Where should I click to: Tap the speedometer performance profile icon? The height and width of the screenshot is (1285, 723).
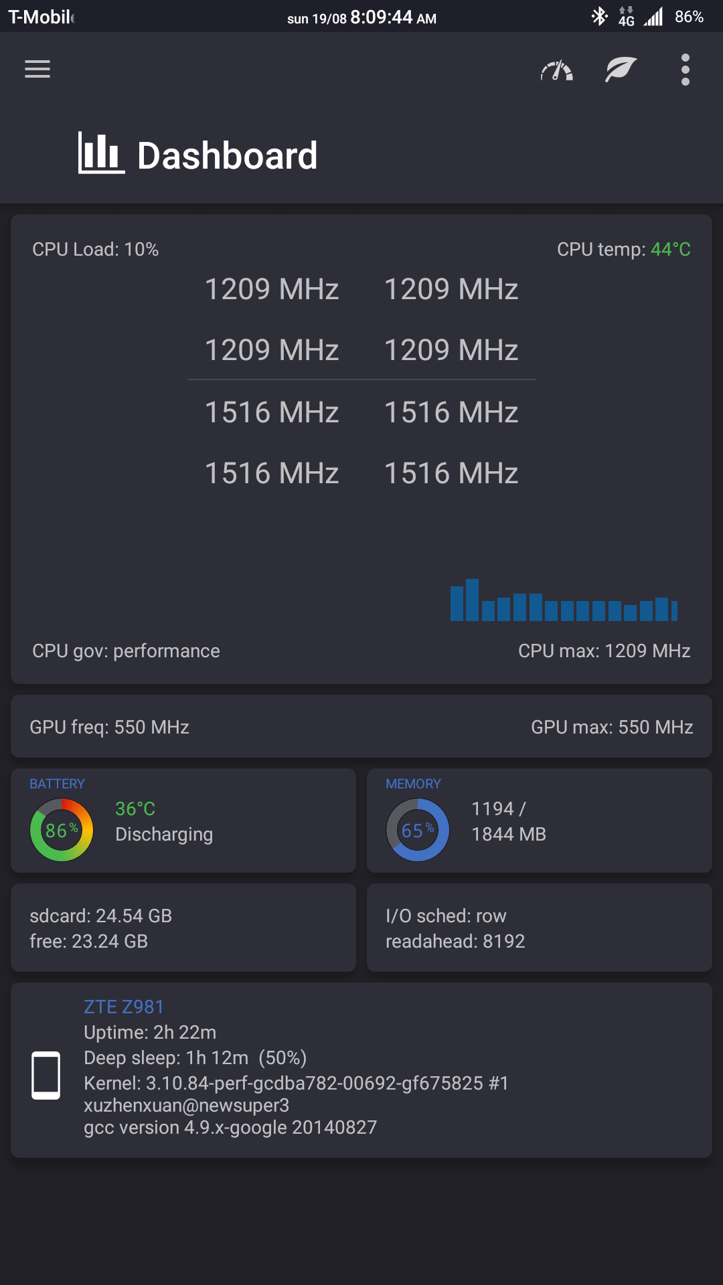pos(557,70)
